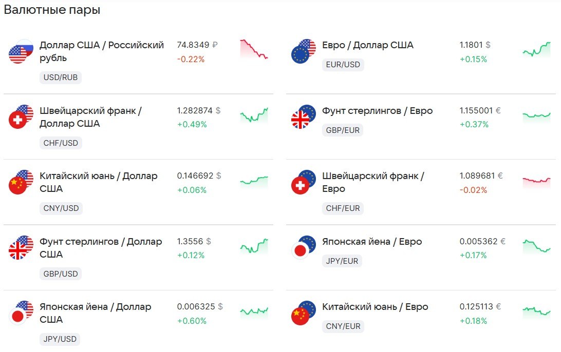Open Китайский юань / Евро pair

point(375,307)
